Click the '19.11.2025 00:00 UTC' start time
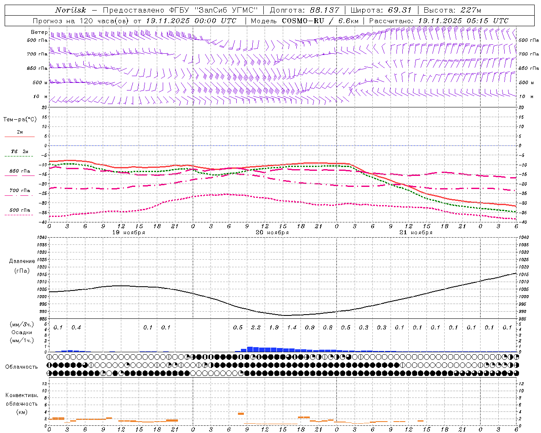541x433 pixels. pyautogui.click(x=191, y=21)
